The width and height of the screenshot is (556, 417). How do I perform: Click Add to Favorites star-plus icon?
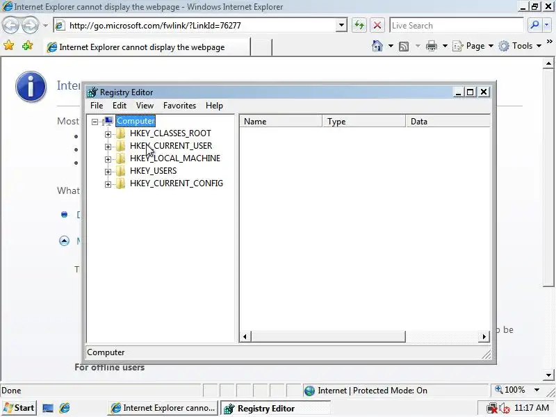pos(27,45)
